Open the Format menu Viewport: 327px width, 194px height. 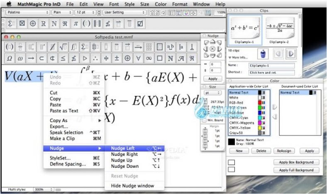tap(180, 4)
